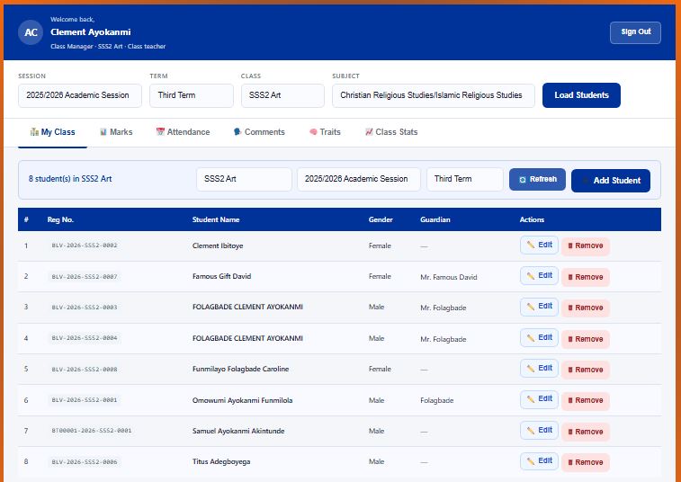The height and width of the screenshot is (482, 681).
Task: Click reg number BLV-2026-SSS2-0007
Action: [85, 277]
